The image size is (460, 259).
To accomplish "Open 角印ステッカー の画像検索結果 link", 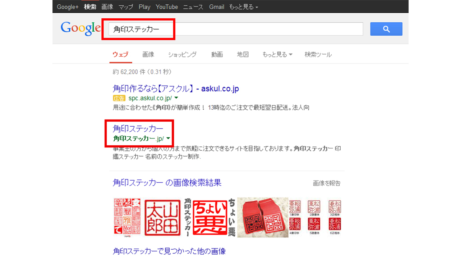I will 167,183.
